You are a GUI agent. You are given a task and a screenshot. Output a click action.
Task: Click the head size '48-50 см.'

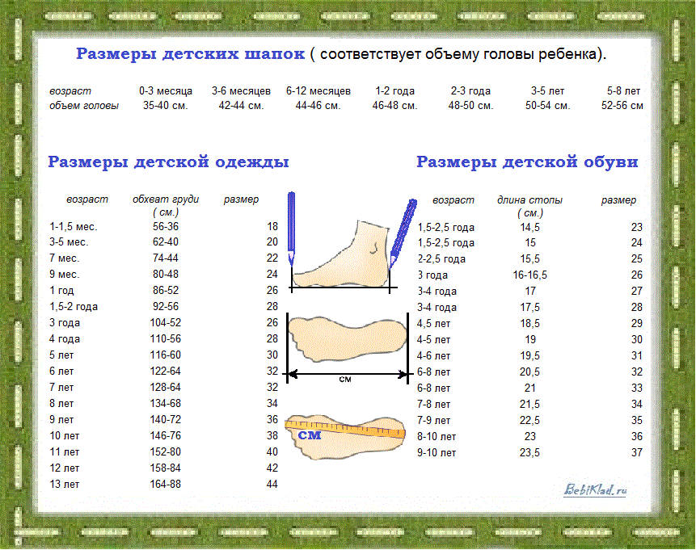click(470, 106)
